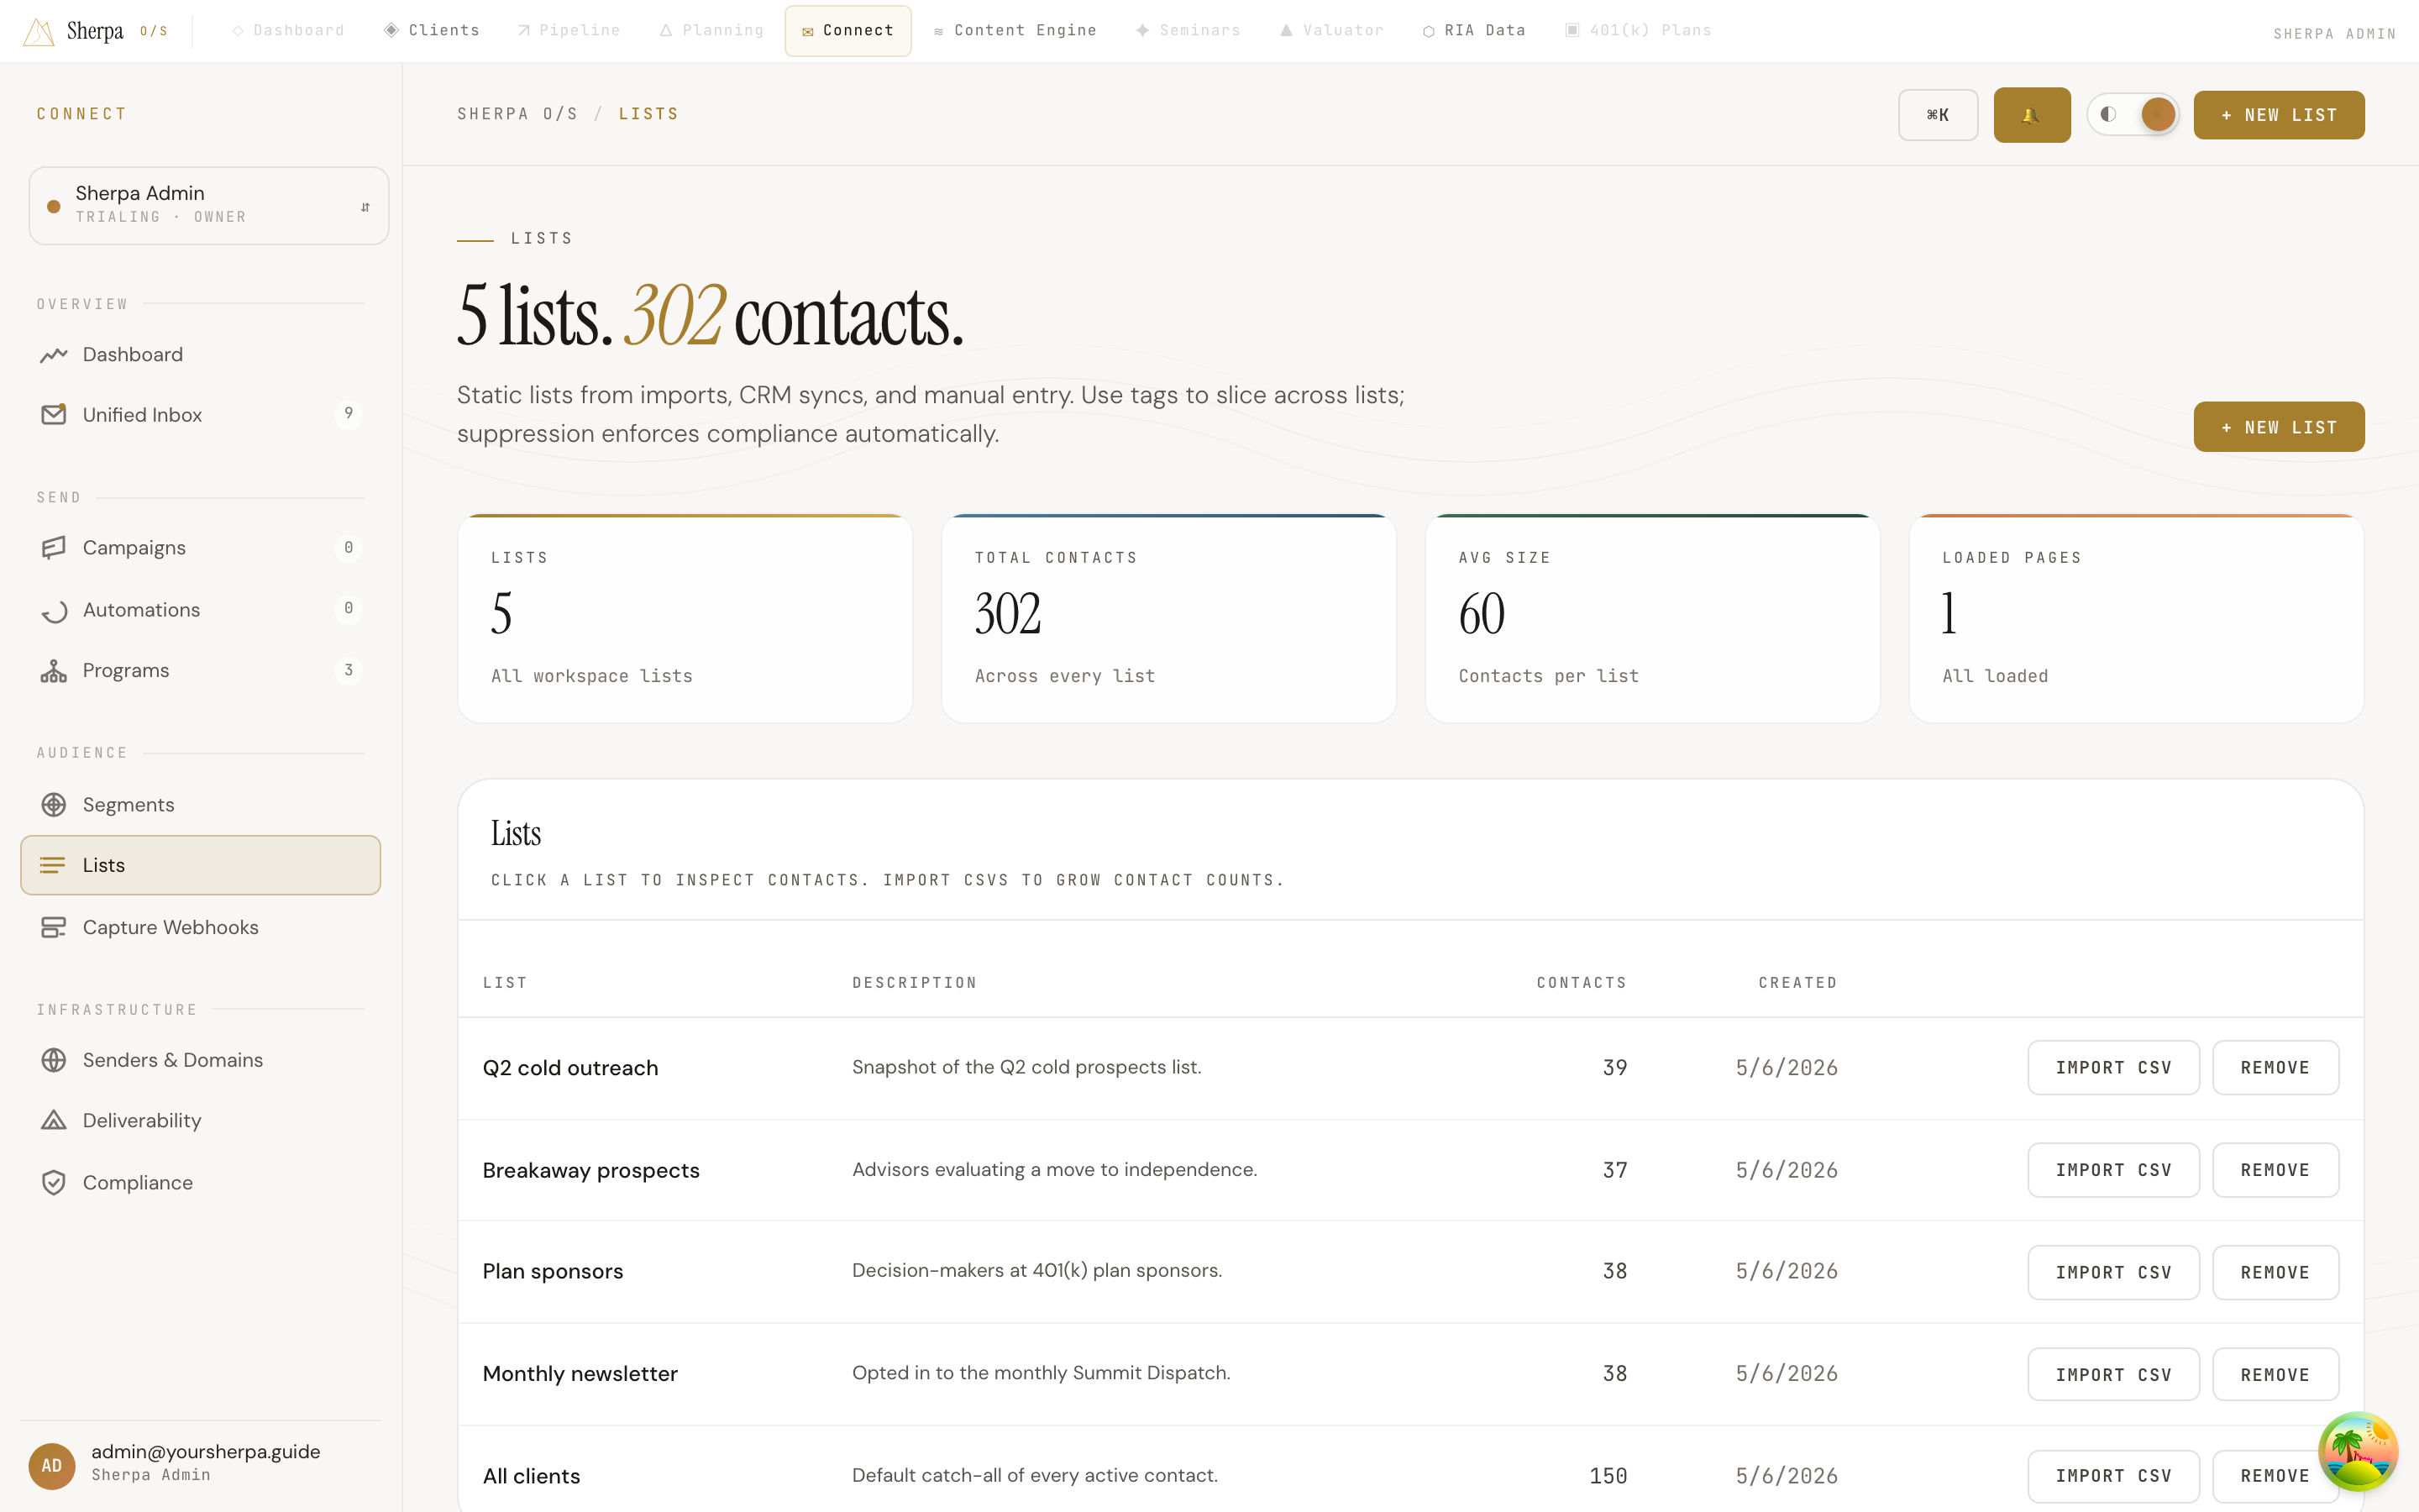Open the Clients top nav tab
The height and width of the screenshot is (1512, 2419).
(x=432, y=30)
